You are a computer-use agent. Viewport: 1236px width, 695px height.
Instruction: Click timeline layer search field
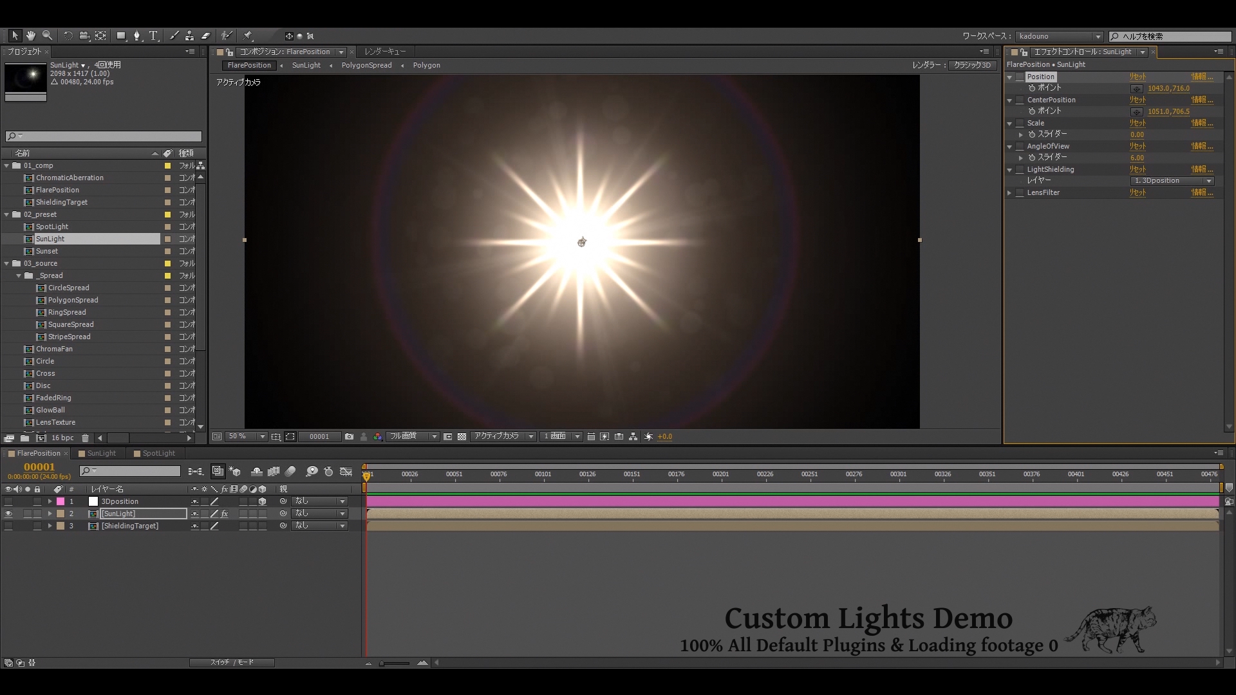click(x=130, y=472)
